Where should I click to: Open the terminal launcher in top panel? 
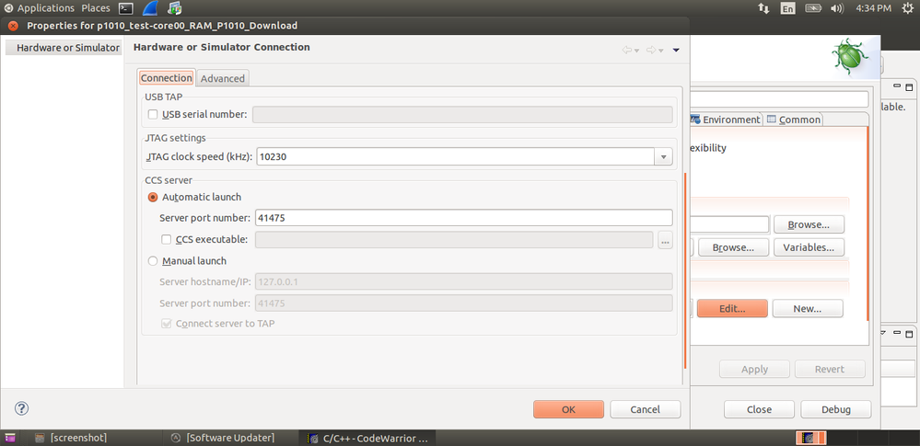pos(125,8)
